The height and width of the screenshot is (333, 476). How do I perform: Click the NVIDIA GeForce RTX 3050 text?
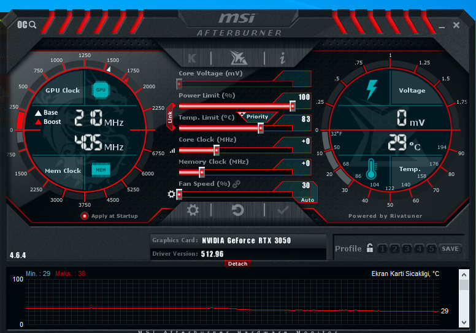[x=246, y=241]
